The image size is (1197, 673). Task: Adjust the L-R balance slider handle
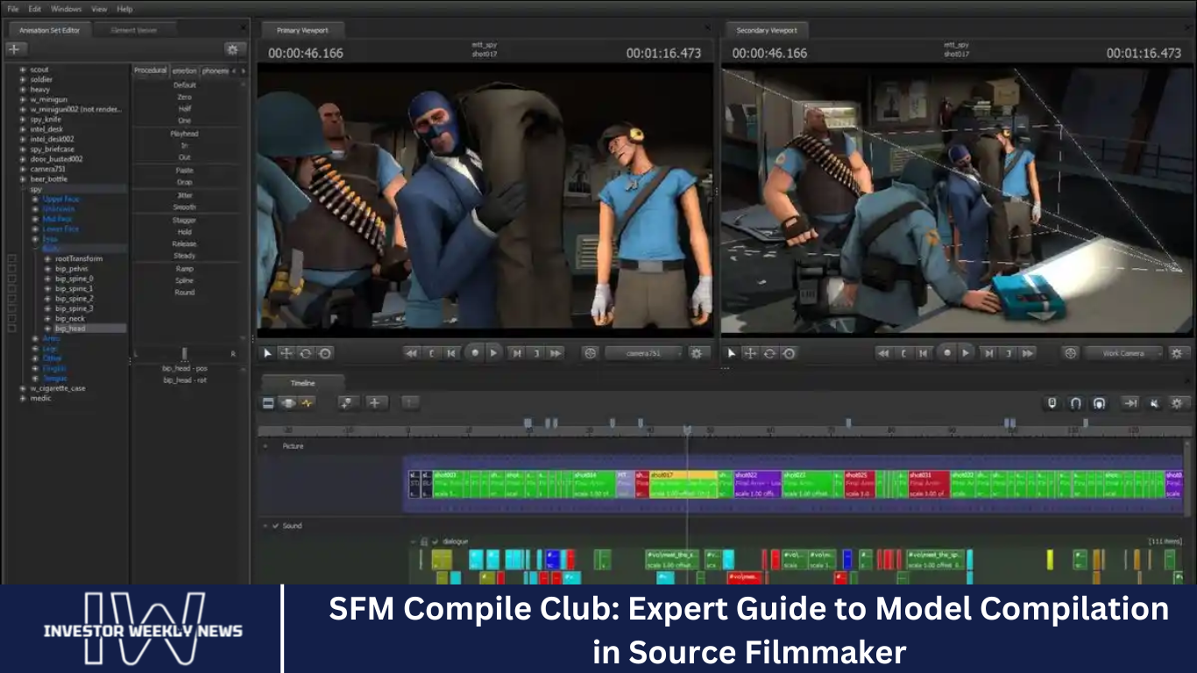[185, 353]
